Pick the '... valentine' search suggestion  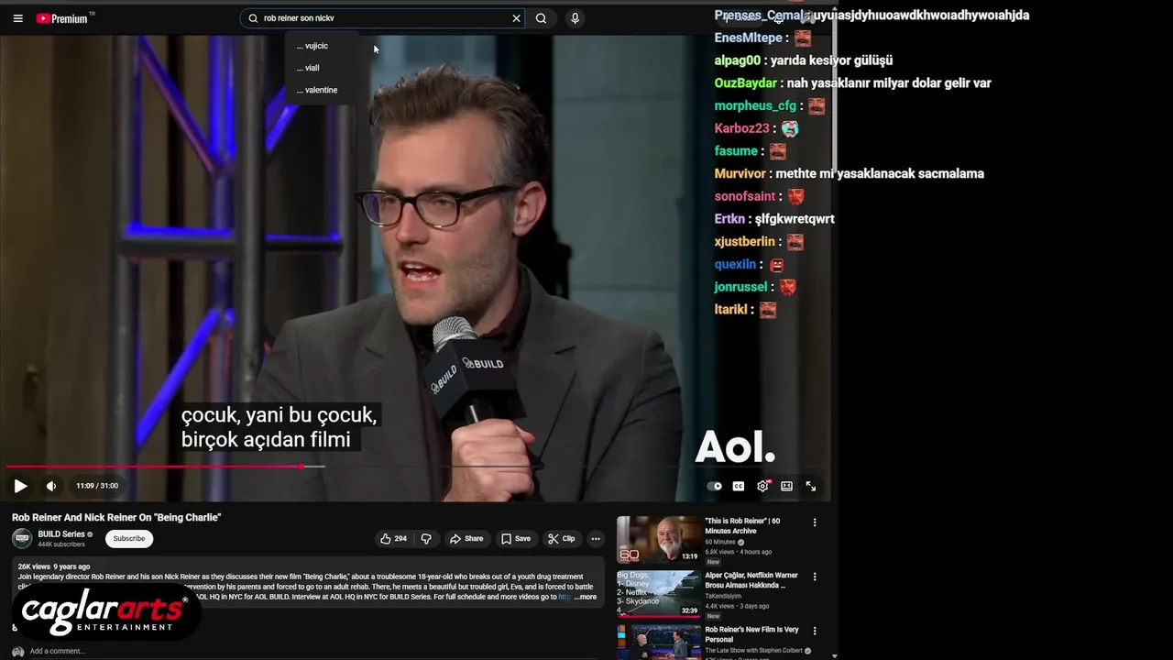tap(317, 90)
